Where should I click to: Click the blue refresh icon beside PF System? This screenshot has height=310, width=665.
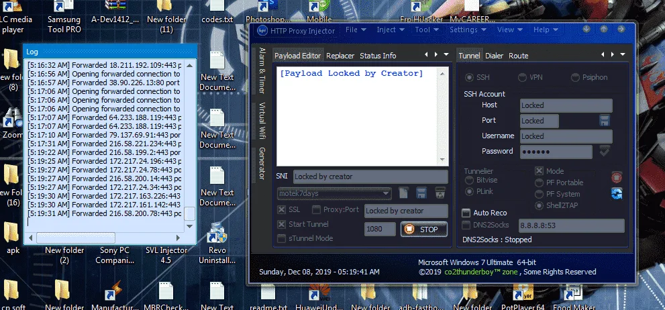click(x=617, y=194)
